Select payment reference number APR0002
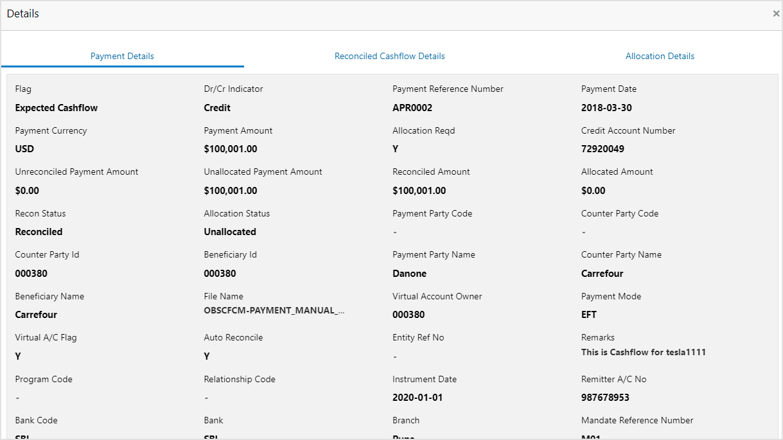The width and height of the screenshot is (783, 440). tap(412, 108)
